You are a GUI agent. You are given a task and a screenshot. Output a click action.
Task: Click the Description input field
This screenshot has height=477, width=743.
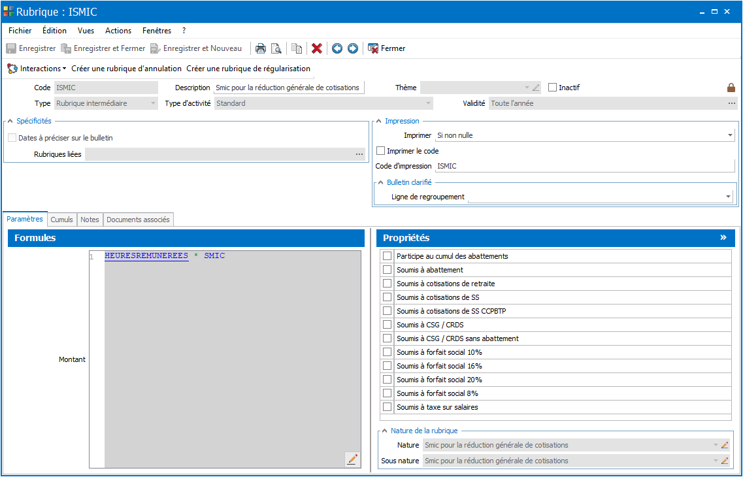289,88
